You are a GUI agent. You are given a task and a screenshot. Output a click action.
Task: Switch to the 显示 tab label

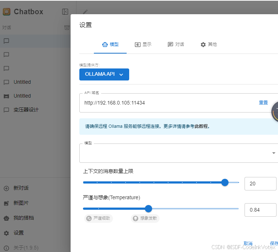click(147, 44)
